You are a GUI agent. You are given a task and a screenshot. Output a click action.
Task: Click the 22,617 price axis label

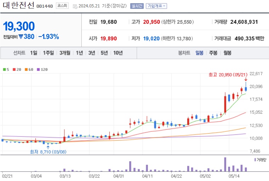pyautogui.click(x=256, y=74)
